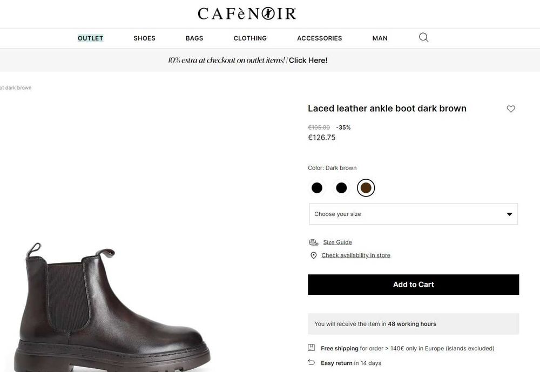Click Check availability in store link
Screen dimensions: 540x372
[356, 255]
